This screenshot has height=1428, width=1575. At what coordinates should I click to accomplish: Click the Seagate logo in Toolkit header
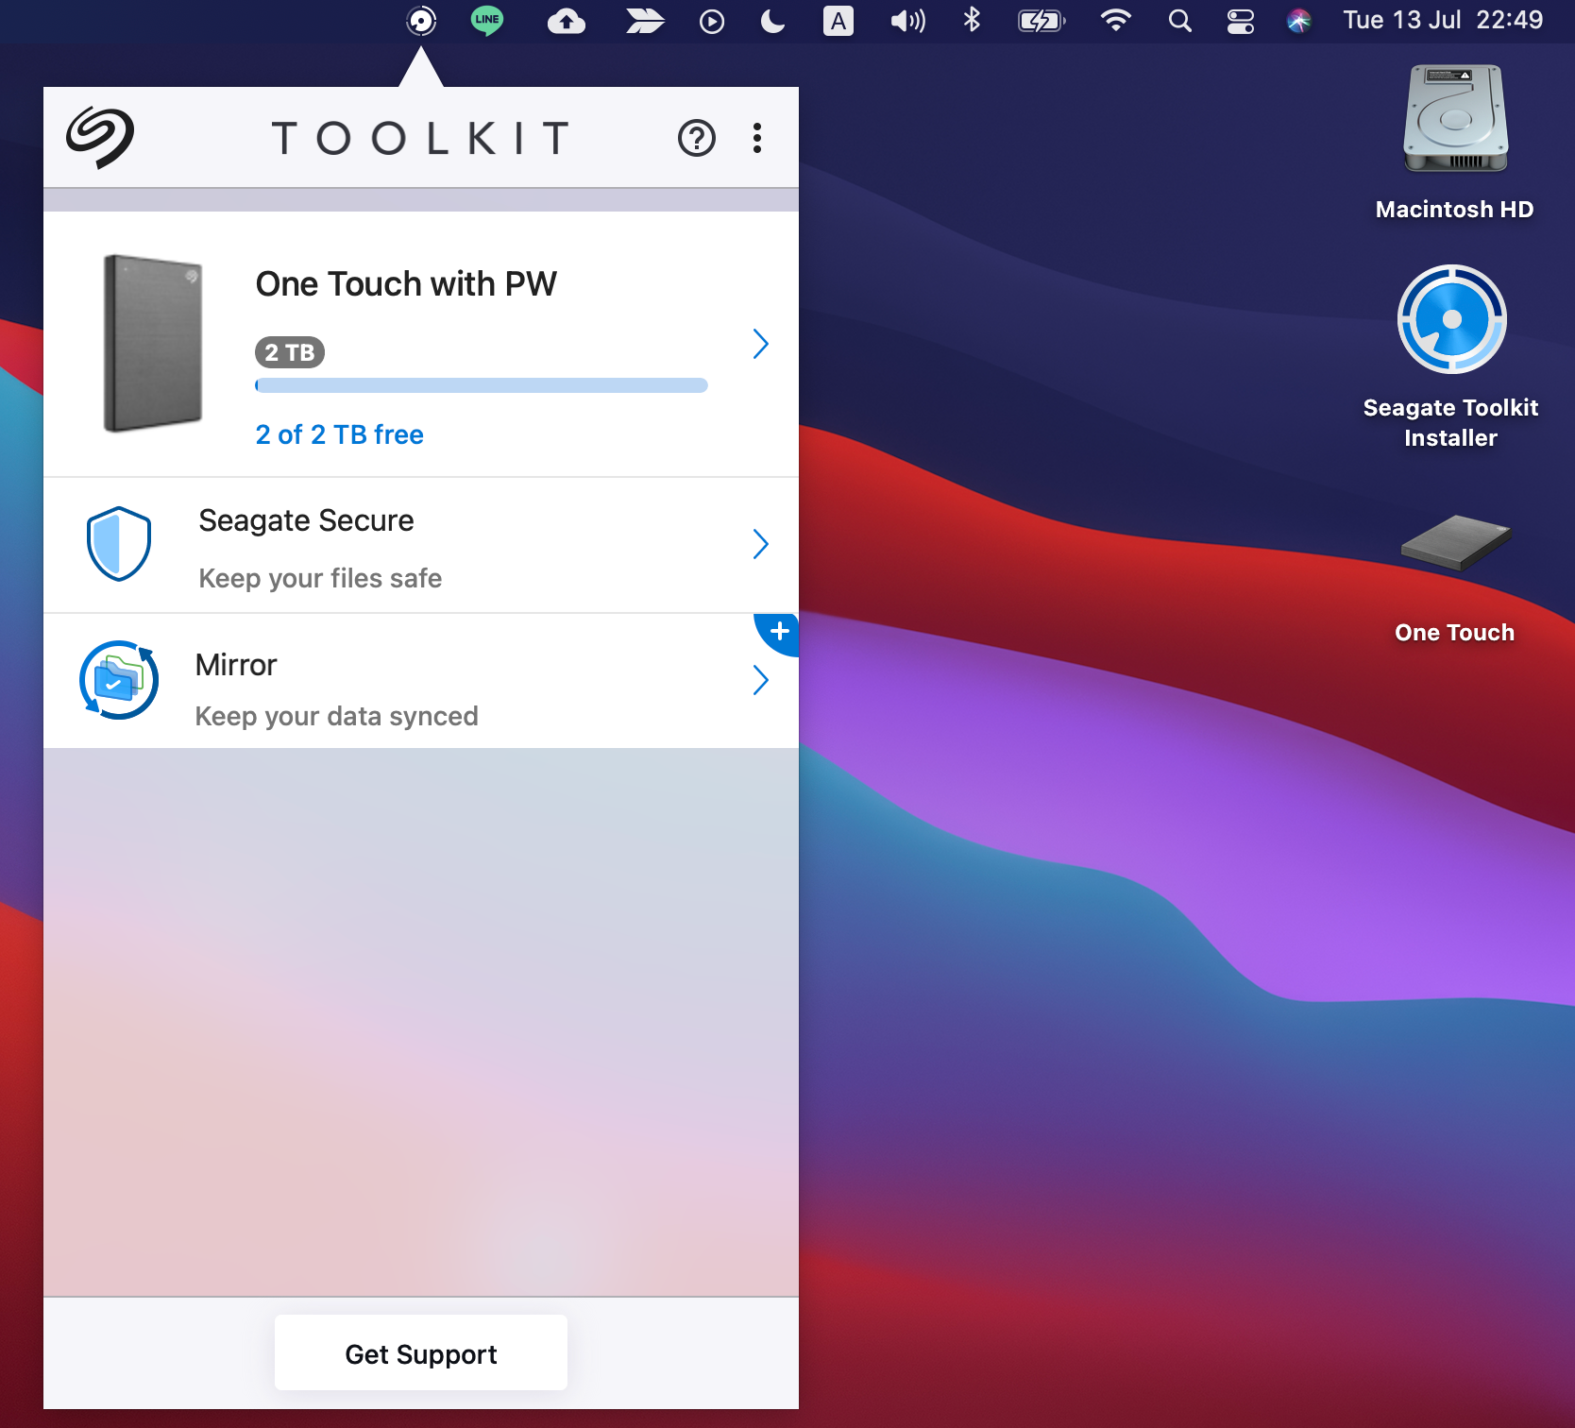coord(100,138)
